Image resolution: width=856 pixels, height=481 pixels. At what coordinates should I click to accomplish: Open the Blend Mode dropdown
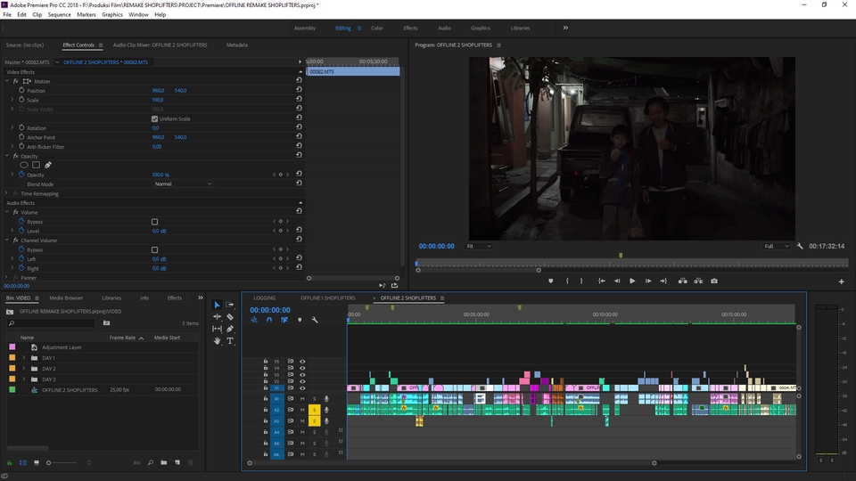pos(183,183)
